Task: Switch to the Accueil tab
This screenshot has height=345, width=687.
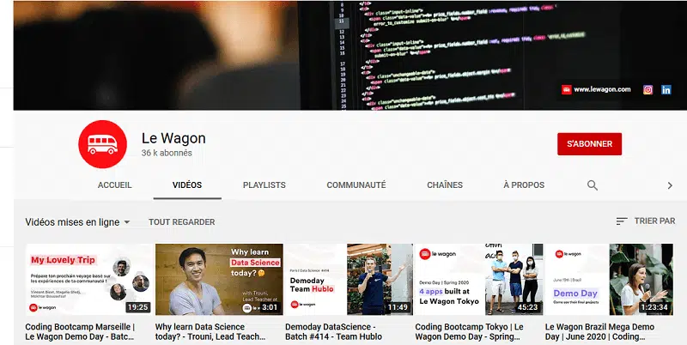Action: (x=115, y=185)
